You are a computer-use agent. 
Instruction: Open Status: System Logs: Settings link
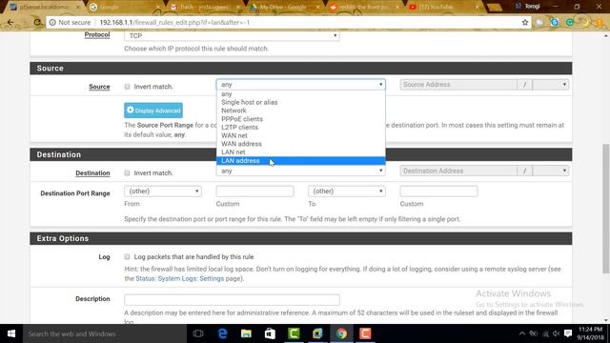[x=180, y=278]
